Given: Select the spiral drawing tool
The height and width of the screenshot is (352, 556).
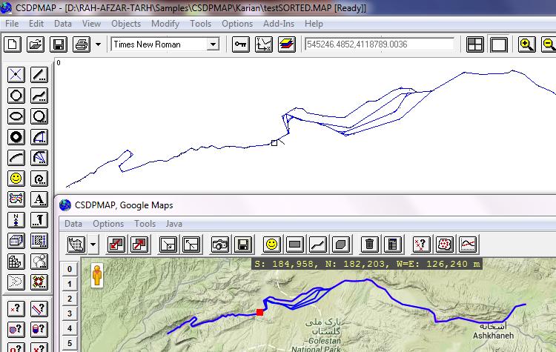Looking at the screenshot, I should click(x=39, y=179).
